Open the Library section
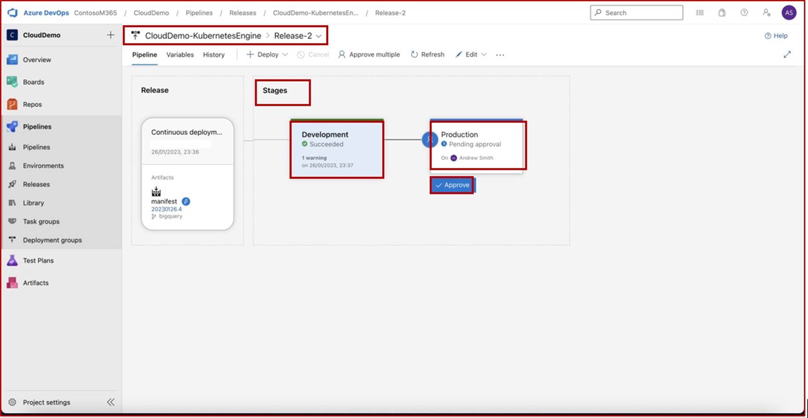The height and width of the screenshot is (418, 808). pos(33,203)
